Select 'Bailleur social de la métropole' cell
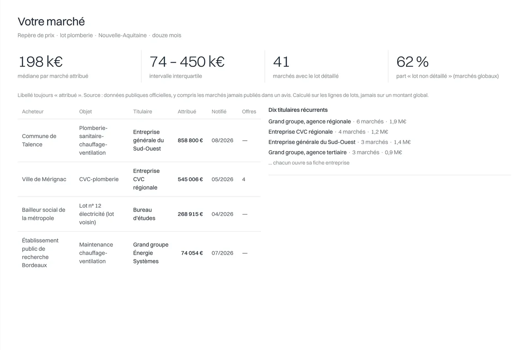The image size is (529, 350). [x=44, y=214]
